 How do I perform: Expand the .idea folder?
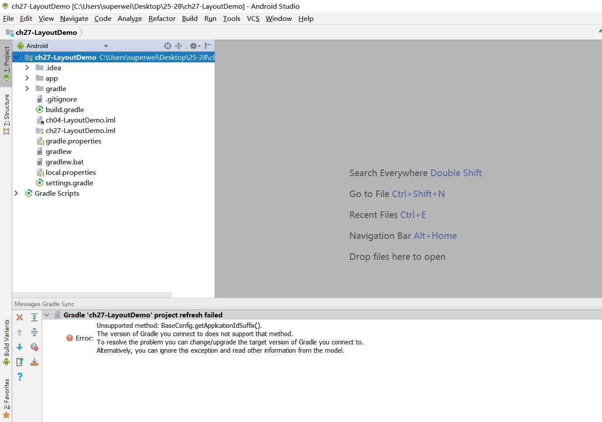[x=27, y=68]
